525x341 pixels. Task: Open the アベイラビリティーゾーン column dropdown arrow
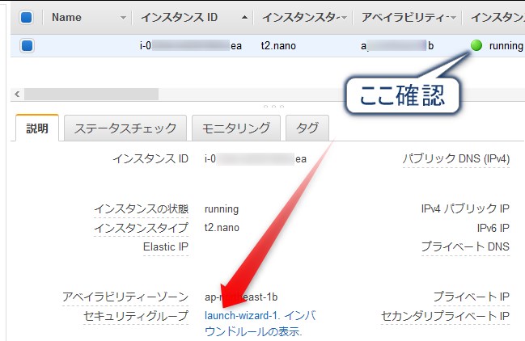tap(453, 17)
